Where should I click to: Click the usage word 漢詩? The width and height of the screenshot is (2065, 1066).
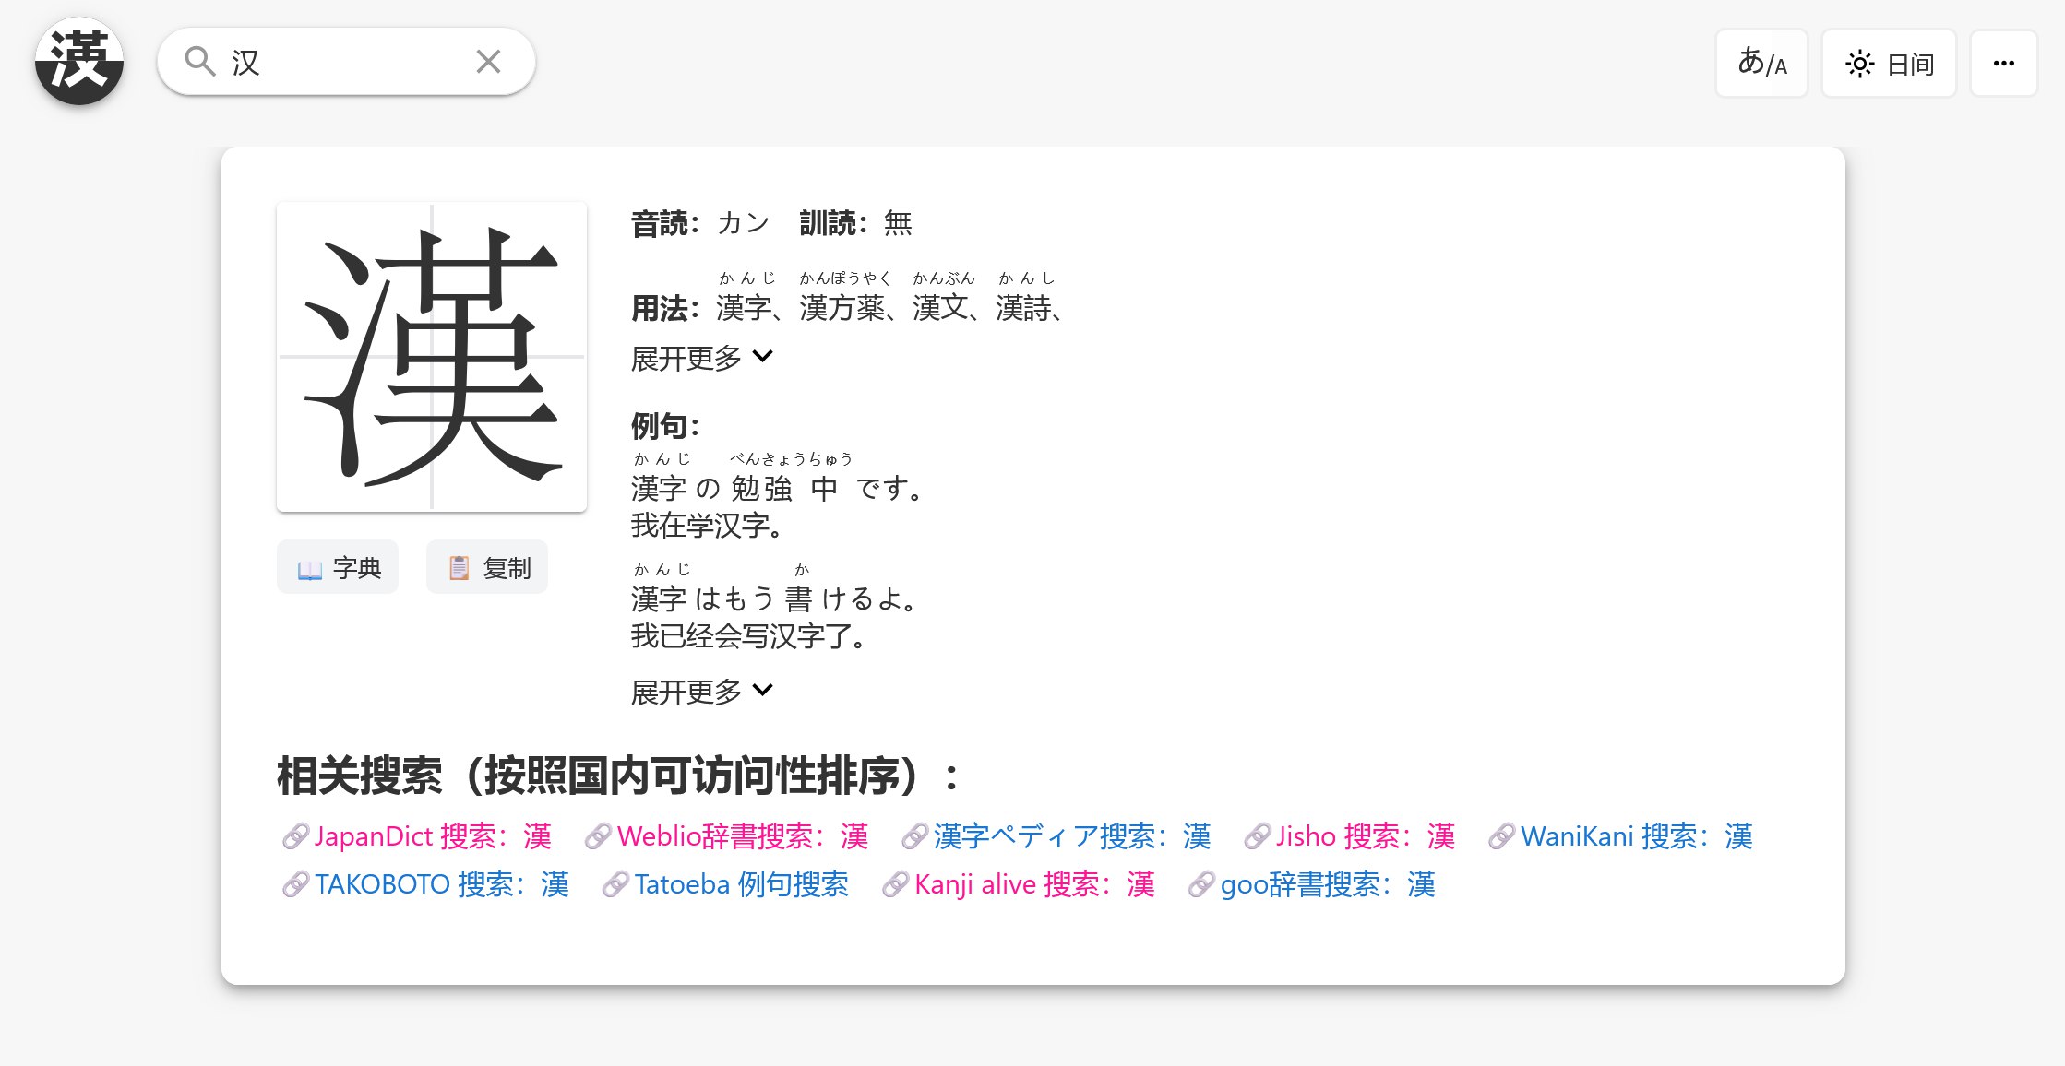(1024, 307)
